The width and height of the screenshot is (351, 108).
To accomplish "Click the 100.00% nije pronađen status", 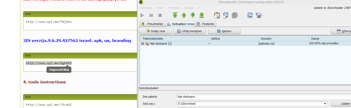I will coord(324,44).
